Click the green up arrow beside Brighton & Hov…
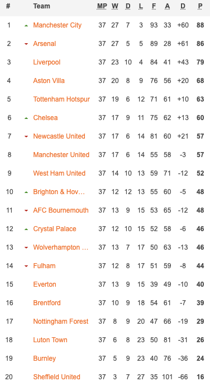The height and width of the screenshot is (386, 210). (26, 192)
